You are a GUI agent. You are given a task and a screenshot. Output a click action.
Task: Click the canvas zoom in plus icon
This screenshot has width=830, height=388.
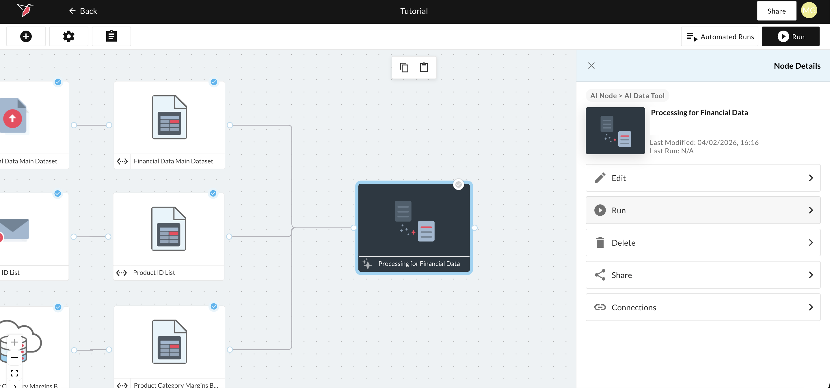coord(14,342)
